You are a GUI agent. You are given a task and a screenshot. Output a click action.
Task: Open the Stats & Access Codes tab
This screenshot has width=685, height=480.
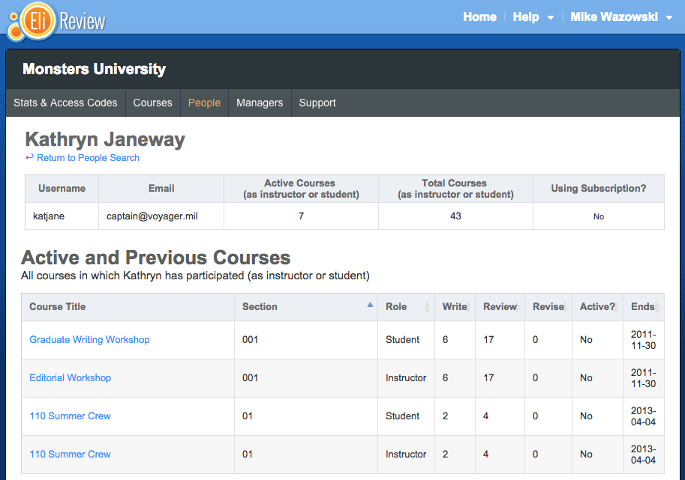pyautogui.click(x=65, y=103)
